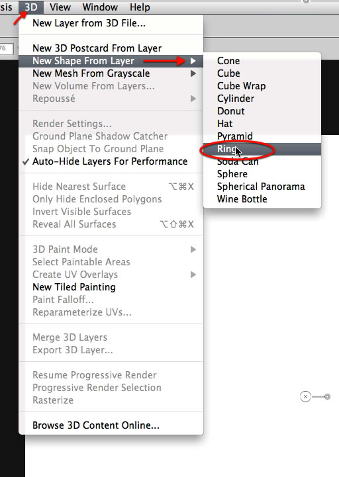Select Ring from the shape submenu

click(262, 149)
